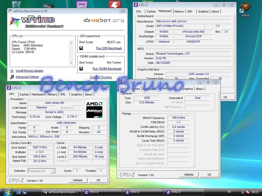The width and height of the screenshot is (262, 196).
Task: Click the Install Missing Libraries link
Action: [x=30, y=71]
